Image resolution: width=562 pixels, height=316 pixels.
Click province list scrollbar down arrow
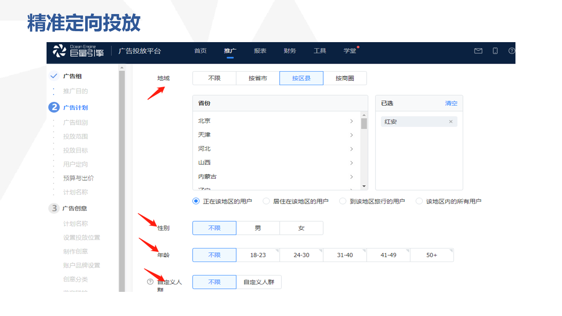click(x=364, y=186)
